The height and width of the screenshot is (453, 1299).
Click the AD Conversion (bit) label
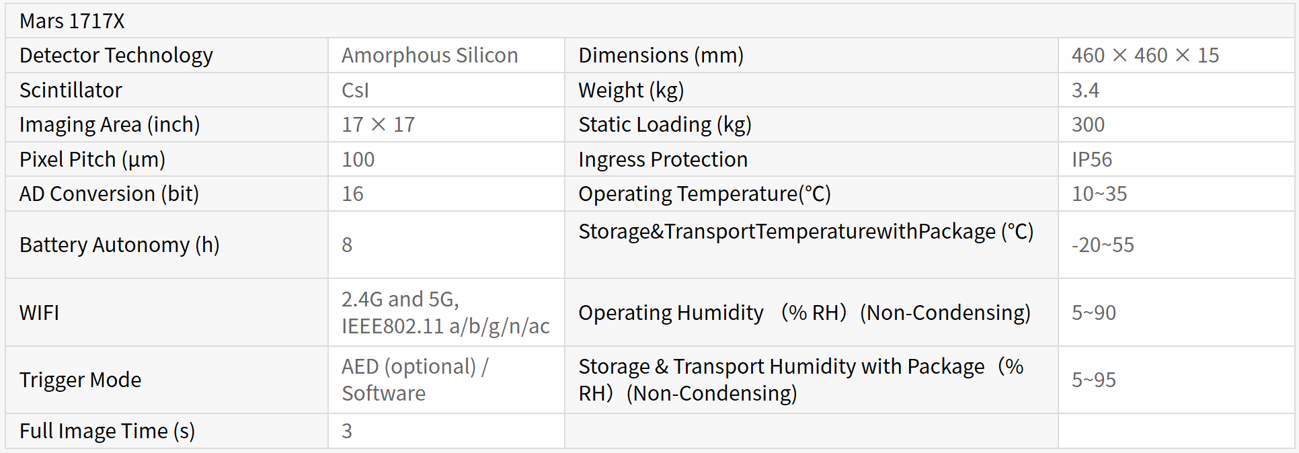[109, 194]
